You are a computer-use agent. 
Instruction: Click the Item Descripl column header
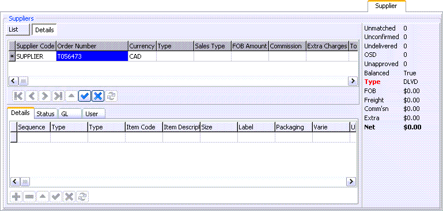click(181, 127)
